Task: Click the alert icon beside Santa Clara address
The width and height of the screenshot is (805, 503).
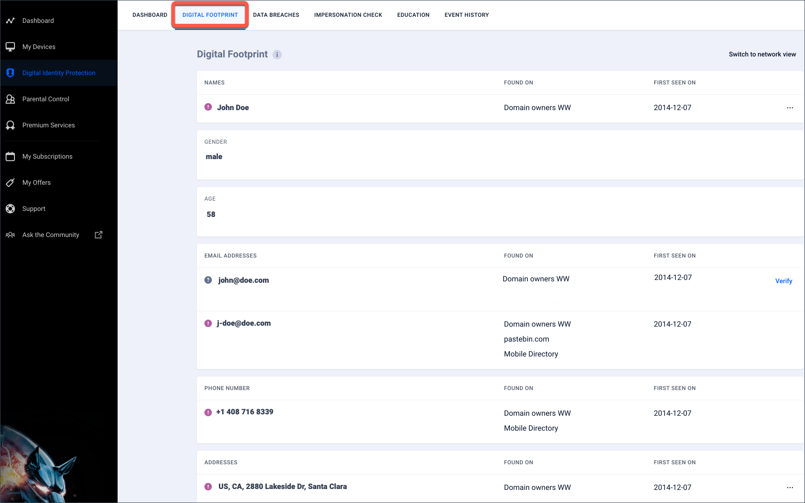Action: coord(208,487)
